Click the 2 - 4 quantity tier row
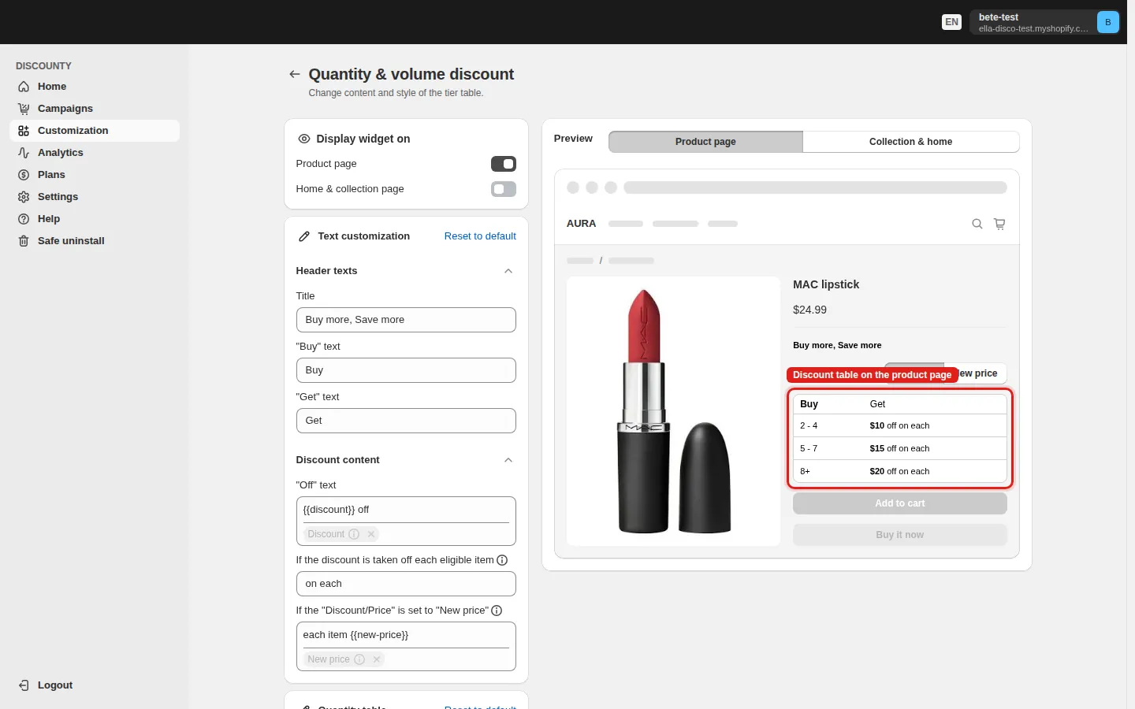This screenshot has width=1135, height=709. click(900, 425)
